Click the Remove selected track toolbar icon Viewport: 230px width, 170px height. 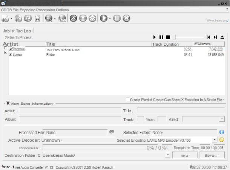click(x=28, y=18)
